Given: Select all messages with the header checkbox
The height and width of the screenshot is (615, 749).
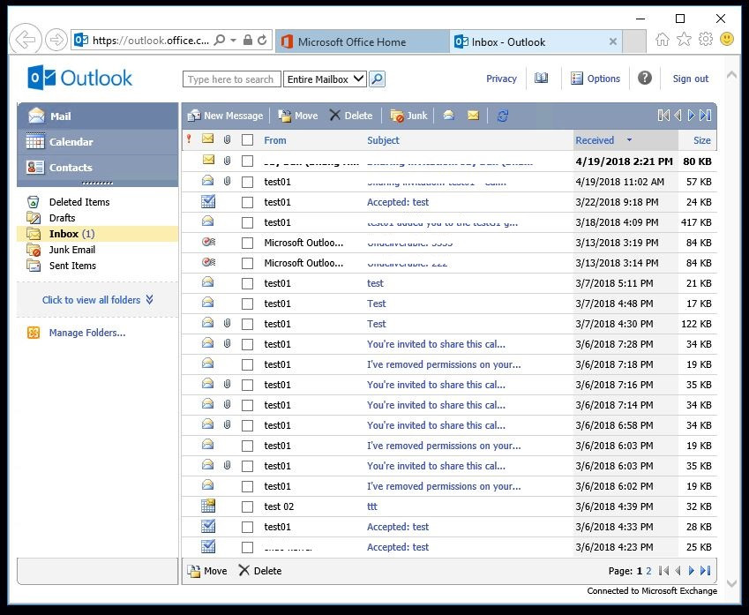Looking at the screenshot, I should tap(247, 139).
